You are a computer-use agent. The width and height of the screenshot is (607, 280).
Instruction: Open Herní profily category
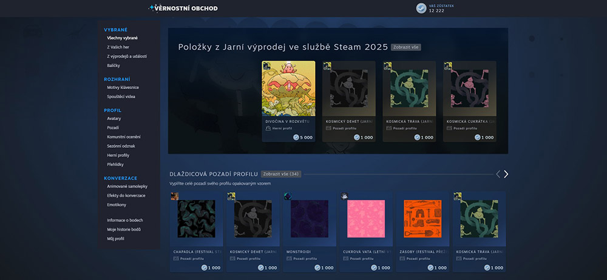118,156
